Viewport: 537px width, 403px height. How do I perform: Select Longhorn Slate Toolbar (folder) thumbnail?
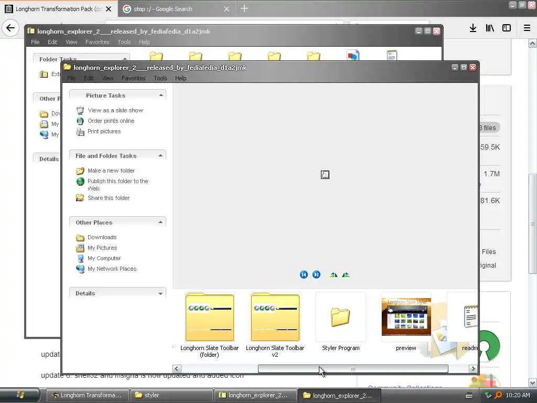point(210,317)
